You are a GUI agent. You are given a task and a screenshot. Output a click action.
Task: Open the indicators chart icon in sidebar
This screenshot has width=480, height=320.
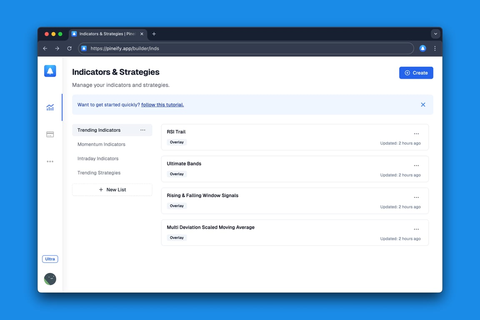click(x=50, y=107)
